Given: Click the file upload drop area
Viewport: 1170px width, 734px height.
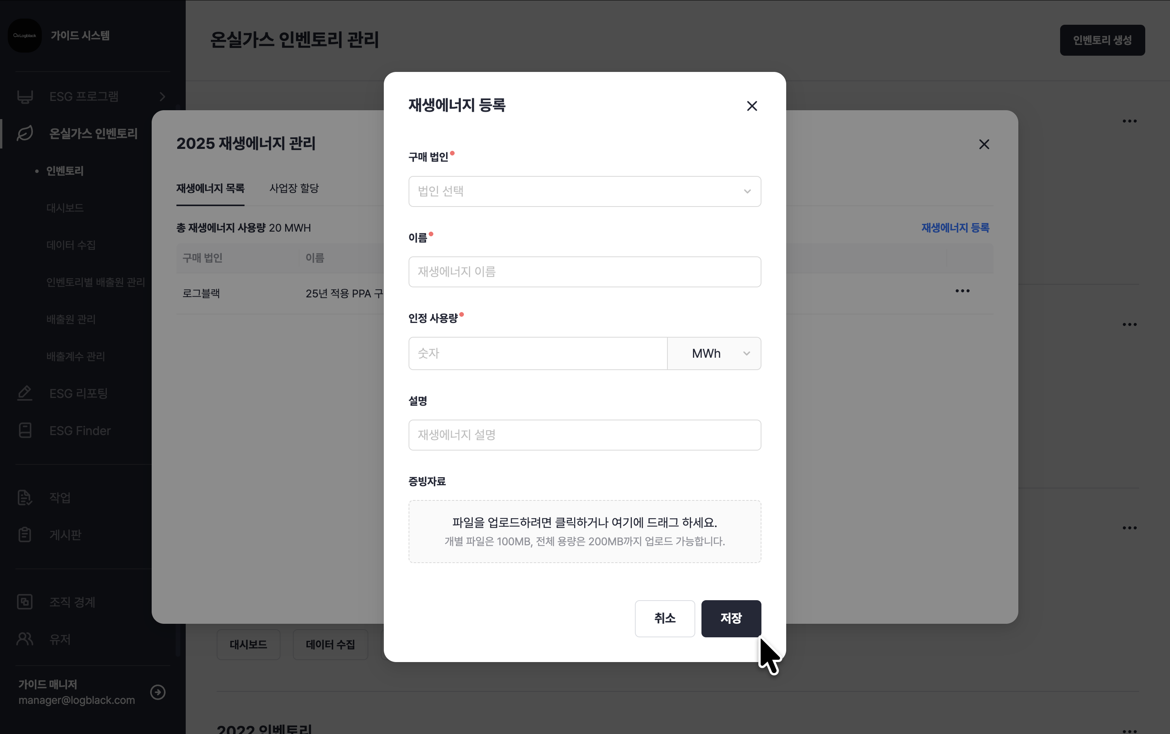Looking at the screenshot, I should pos(584,532).
